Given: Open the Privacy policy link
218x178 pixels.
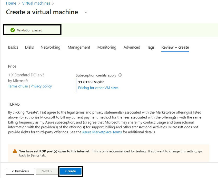Looking at the screenshot, I should 41,86.
